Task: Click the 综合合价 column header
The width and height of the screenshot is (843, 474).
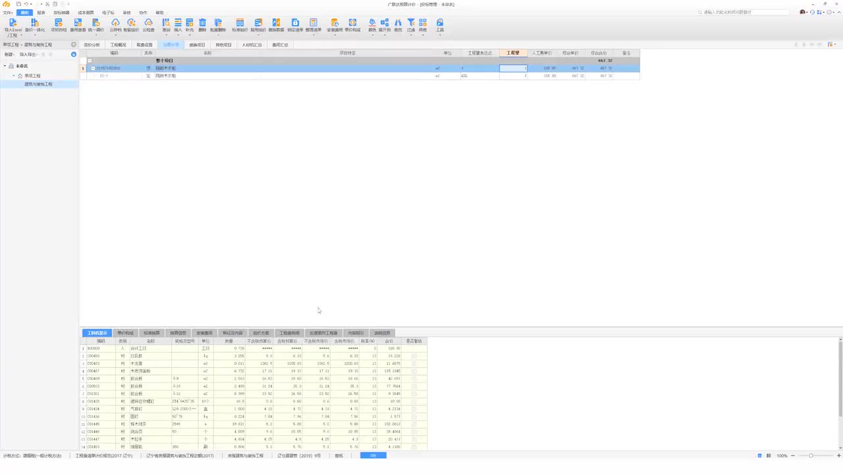Action: pos(598,53)
